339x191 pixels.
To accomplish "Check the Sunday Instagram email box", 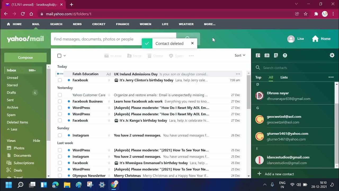I will [x=60, y=135].
